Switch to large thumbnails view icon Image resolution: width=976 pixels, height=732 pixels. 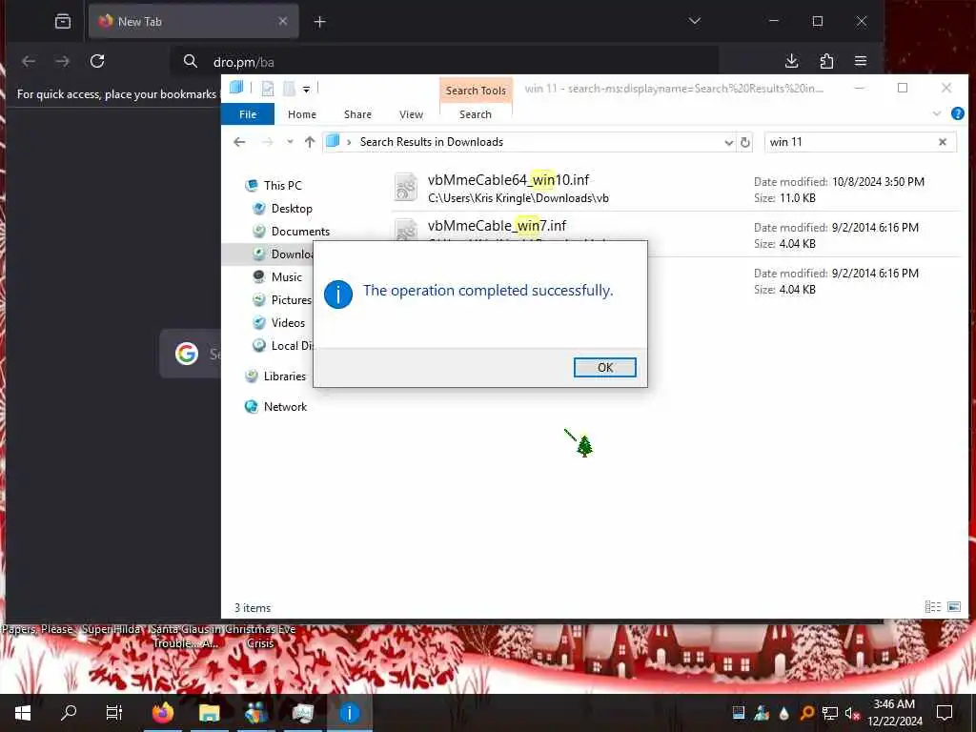coord(953,607)
